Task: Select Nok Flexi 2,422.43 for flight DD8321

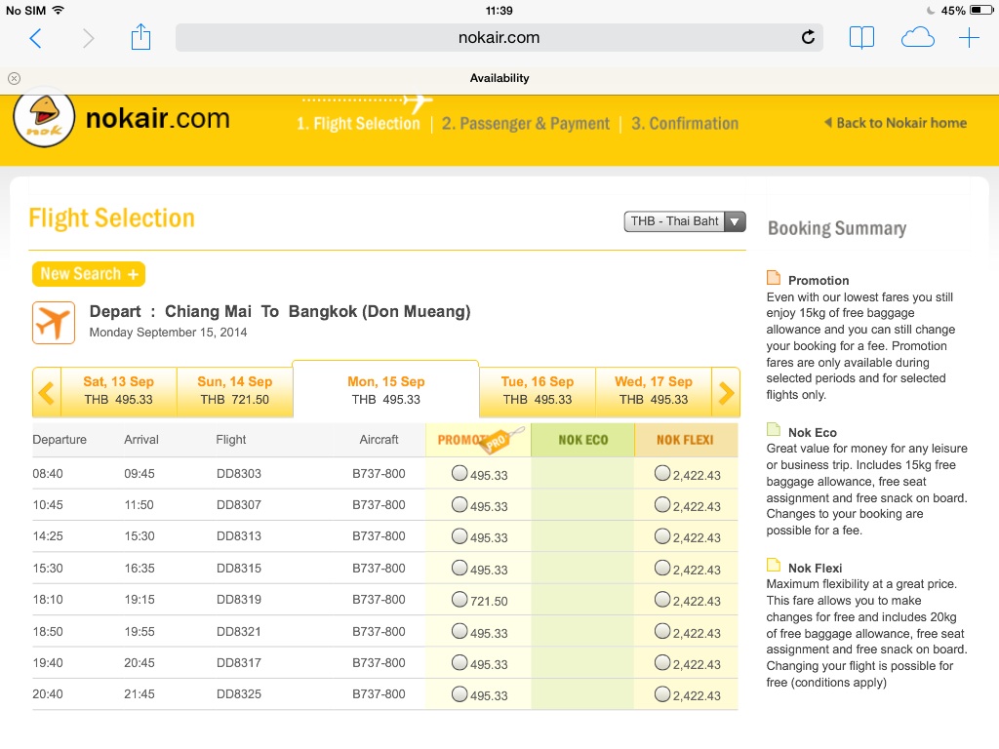Action: tap(662, 631)
